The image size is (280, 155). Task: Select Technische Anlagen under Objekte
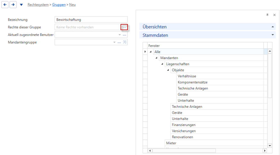(220, 88)
